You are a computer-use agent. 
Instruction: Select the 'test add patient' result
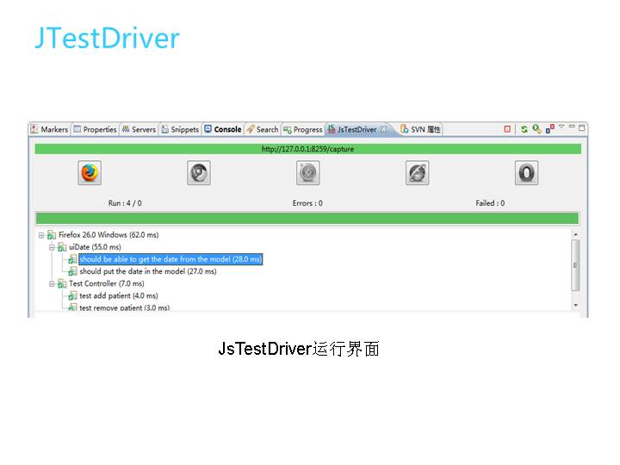point(118,295)
